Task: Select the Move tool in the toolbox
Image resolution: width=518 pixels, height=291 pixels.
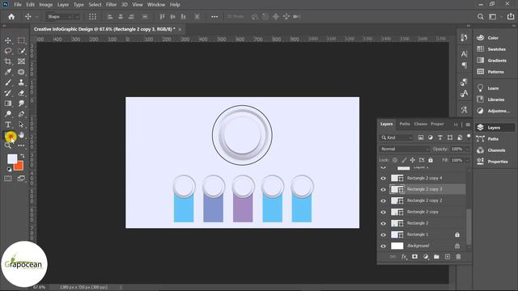Action: [x=8, y=40]
